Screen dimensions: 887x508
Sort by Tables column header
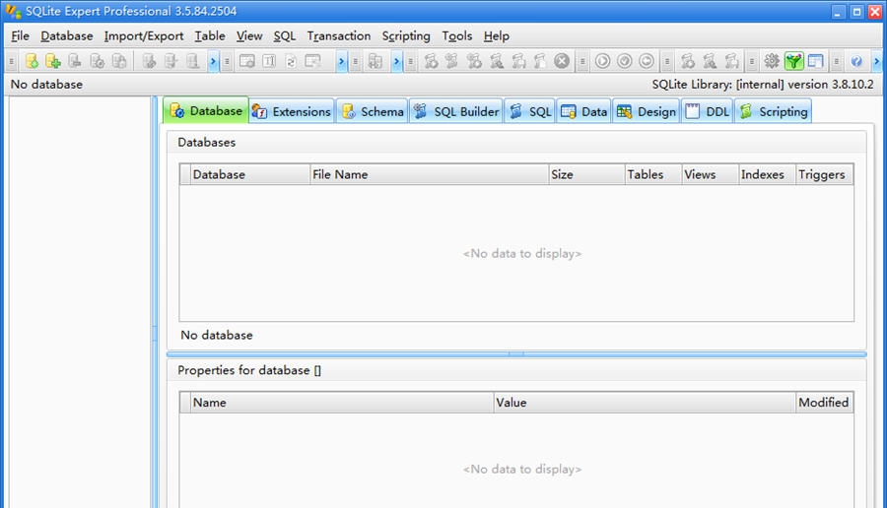point(653,174)
